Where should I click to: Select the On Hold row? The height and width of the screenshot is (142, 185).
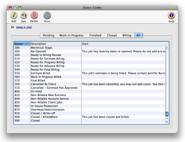click(x=90, y=92)
